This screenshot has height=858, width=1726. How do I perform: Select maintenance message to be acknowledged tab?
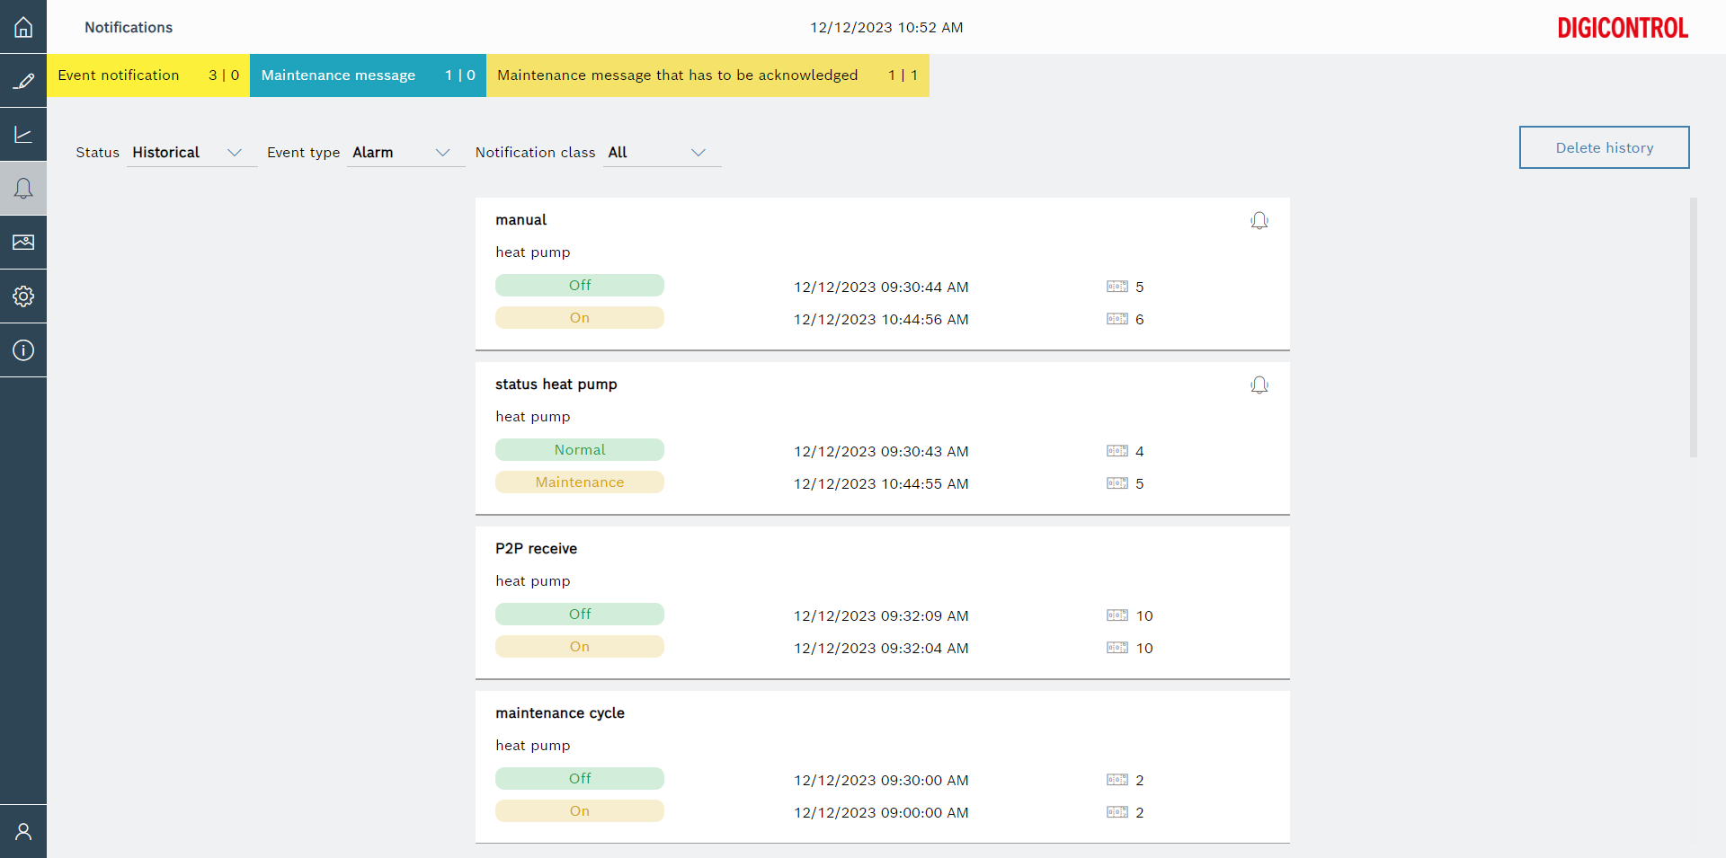pyautogui.click(x=707, y=75)
